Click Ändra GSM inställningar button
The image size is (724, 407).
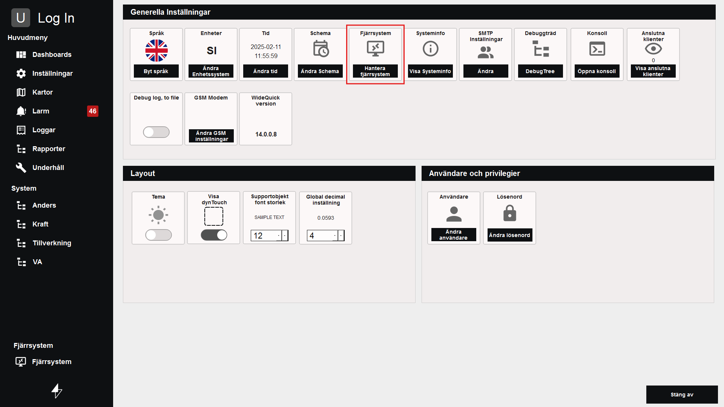coord(211,136)
